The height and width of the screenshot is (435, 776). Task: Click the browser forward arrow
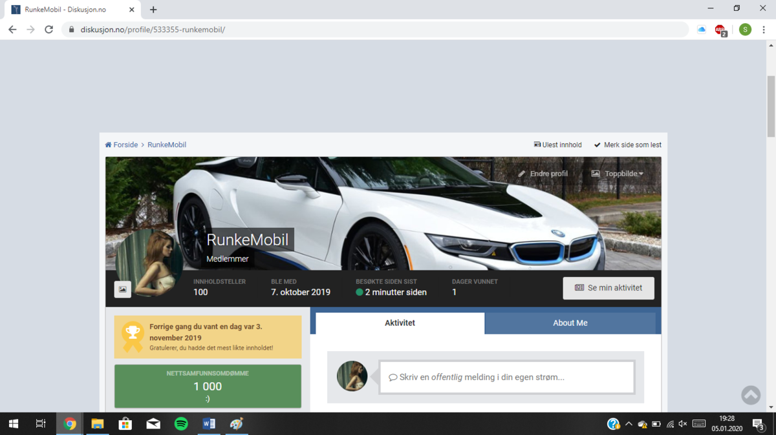click(x=30, y=30)
